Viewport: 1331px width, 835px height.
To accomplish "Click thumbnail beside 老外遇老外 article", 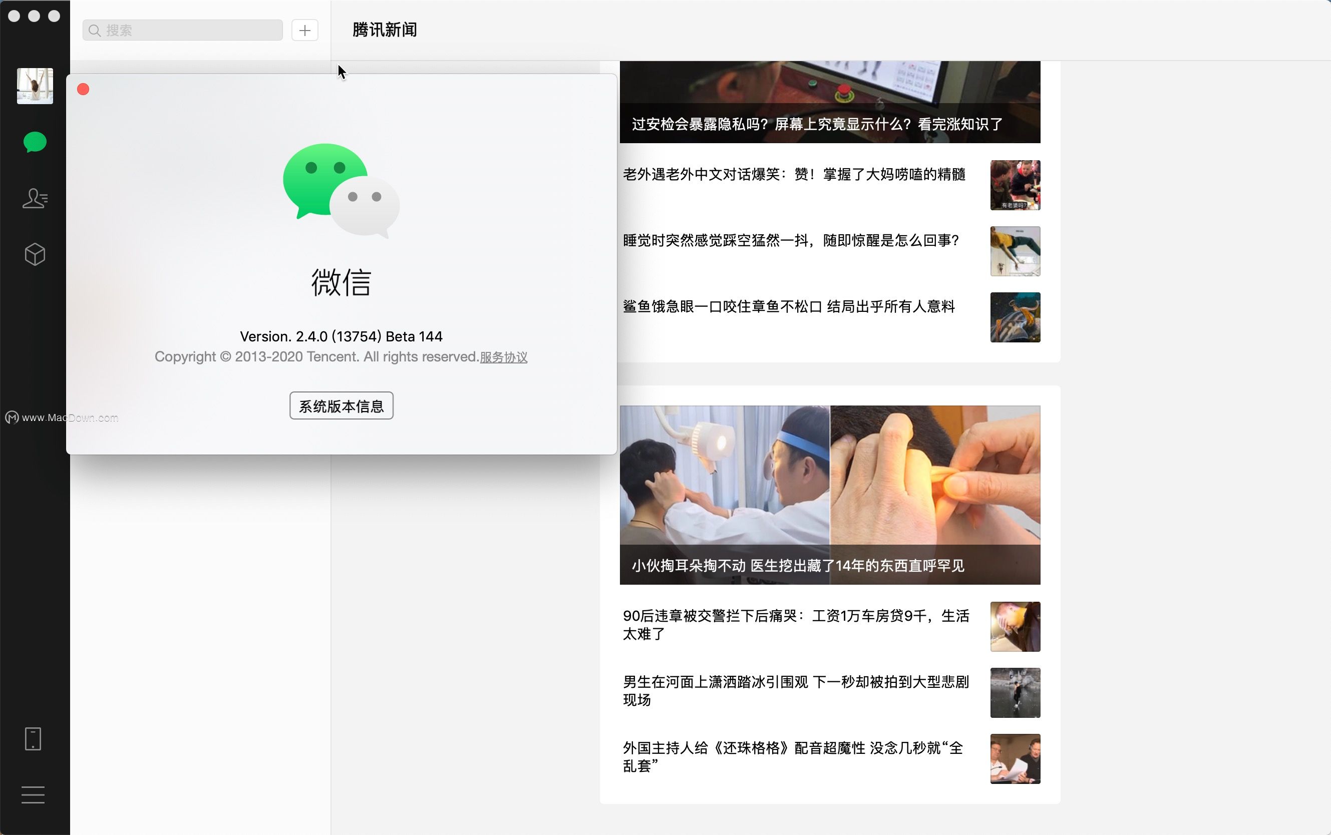I will click(1015, 185).
